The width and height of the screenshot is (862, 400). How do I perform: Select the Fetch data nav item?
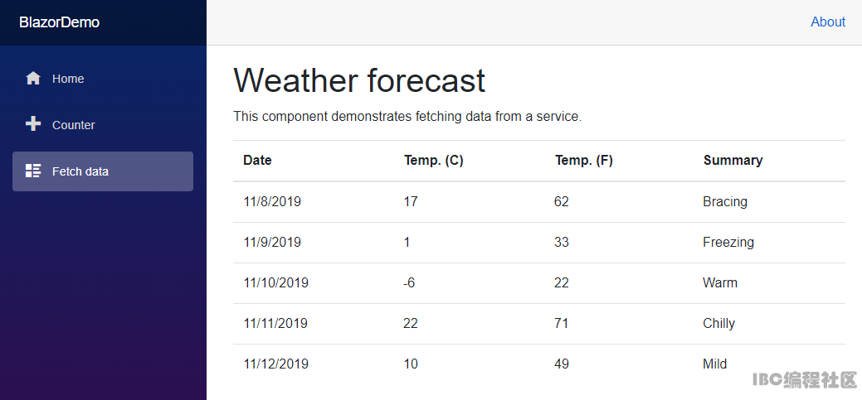[x=103, y=171]
